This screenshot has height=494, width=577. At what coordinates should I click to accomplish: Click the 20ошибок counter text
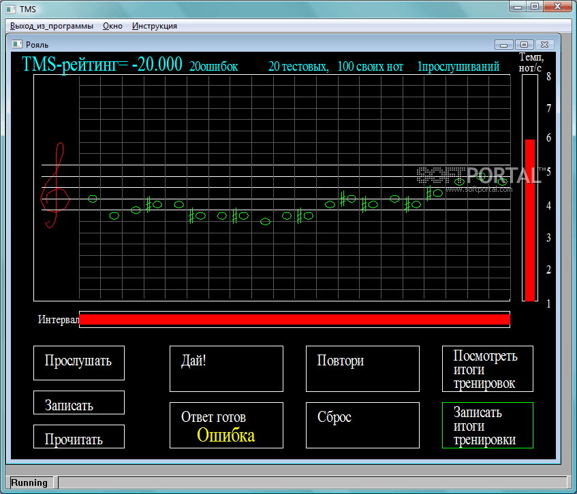[213, 67]
